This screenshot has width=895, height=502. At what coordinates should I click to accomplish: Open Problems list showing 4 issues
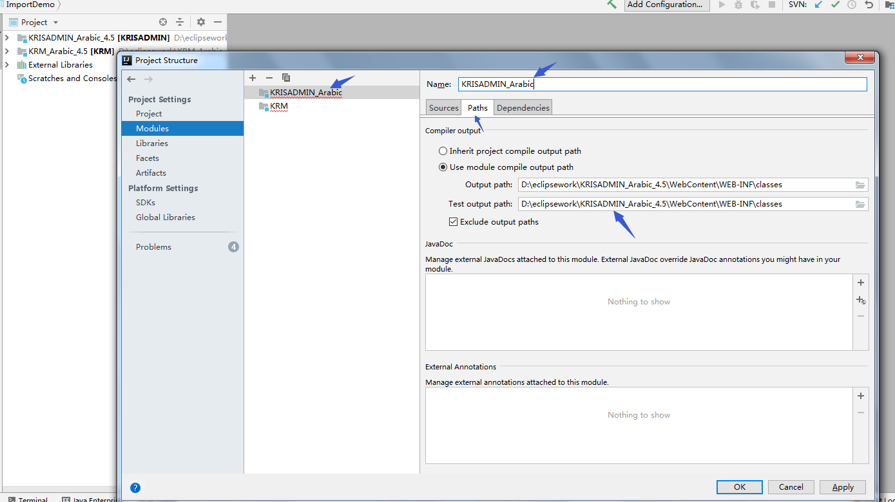(182, 247)
